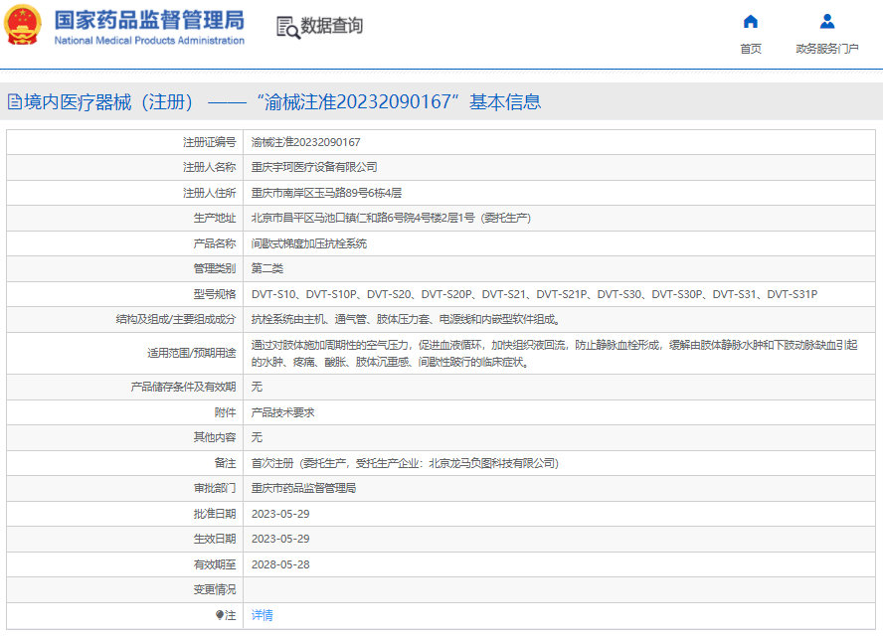Click the 备注 label
Viewport: 883px width, 638px height.
tap(226, 463)
